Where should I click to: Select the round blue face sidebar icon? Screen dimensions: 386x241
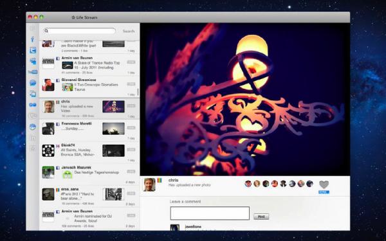[x=33, y=127]
